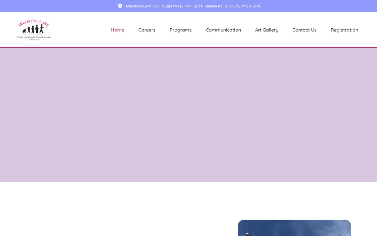377x236 pixels.
Task: Click the arched 'MILESTONE LANE' logo text
Action: (x=34, y=23)
